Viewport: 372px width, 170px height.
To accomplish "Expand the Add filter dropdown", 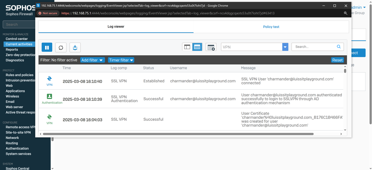I will point(92,60).
